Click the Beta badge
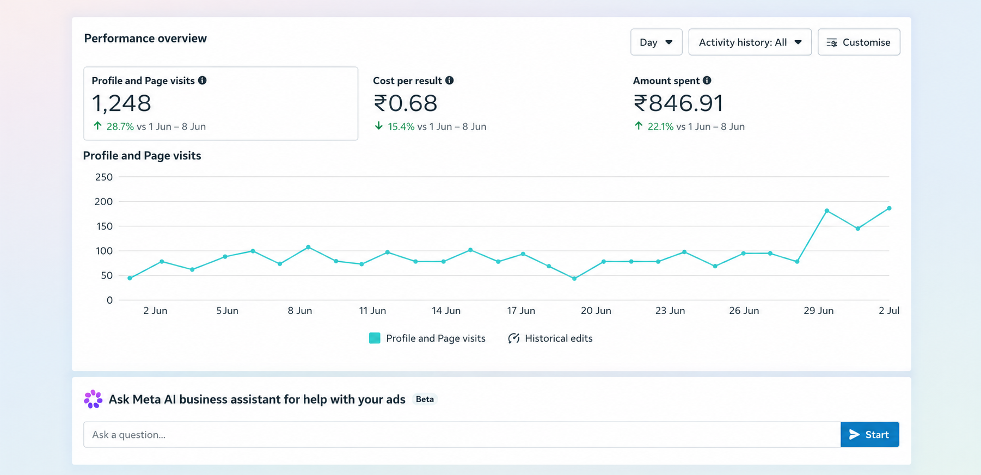981x475 pixels. click(x=425, y=399)
